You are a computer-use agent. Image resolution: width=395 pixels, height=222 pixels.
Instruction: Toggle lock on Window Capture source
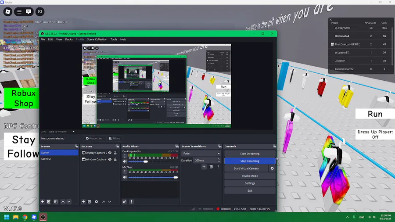pyautogui.click(x=115, y=159)
